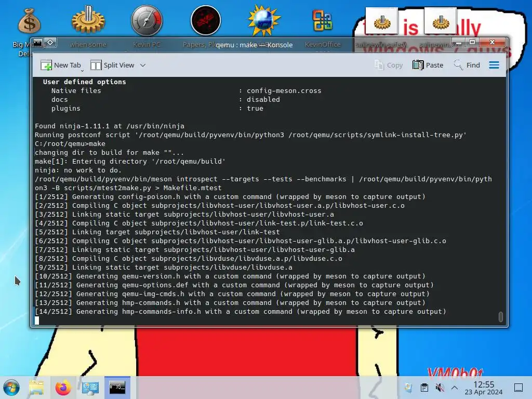Screen dimensions: 532x399
Task: Open the Konsole hamburger menu
Action: 494,65
